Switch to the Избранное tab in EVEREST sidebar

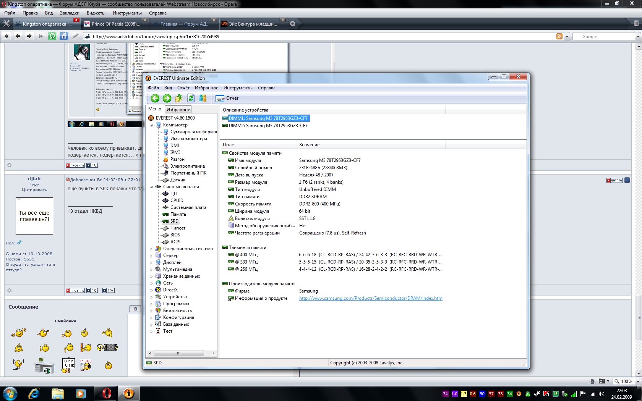pos(178,110)
